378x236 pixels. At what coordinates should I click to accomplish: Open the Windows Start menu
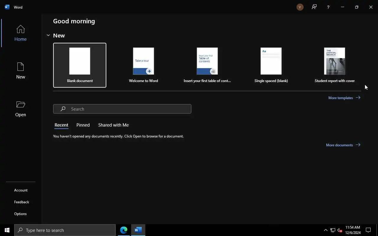7,230
